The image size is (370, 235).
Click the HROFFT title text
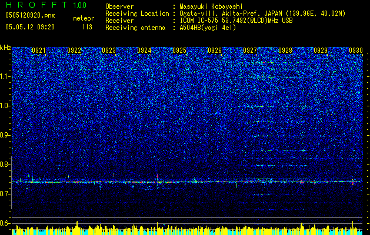tap(36, 5)
